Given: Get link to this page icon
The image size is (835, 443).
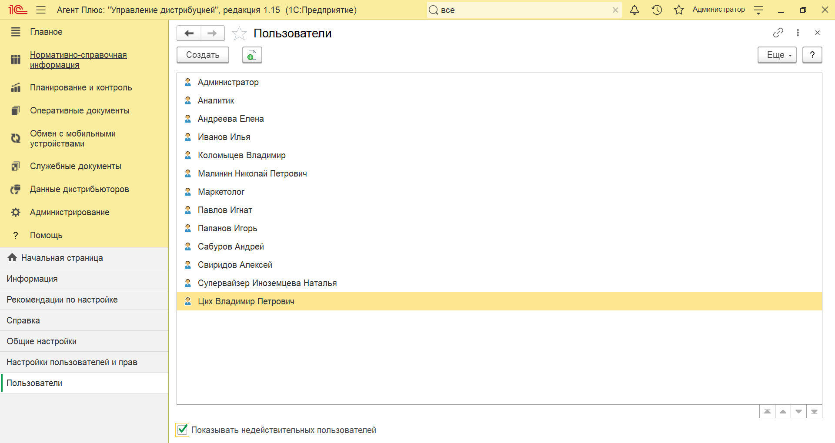Looking at the screenshot, I should click(778, 33).
